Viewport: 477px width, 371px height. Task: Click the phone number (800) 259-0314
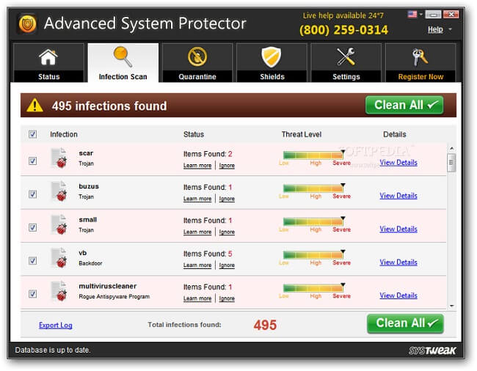click(x=343, y=30)
